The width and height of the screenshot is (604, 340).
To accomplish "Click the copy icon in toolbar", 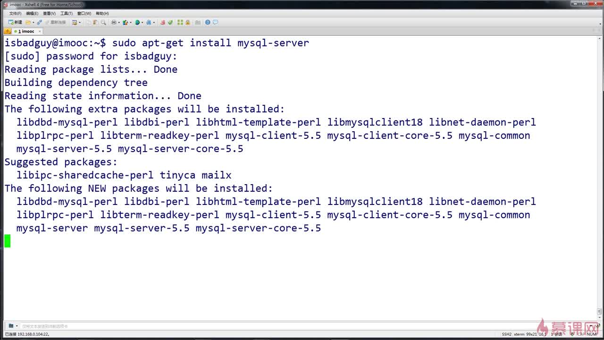I will pyautogui.click(x=88, y=22).
